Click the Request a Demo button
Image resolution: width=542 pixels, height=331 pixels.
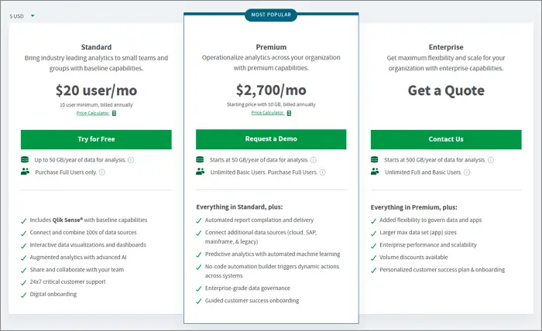(271, 139)
